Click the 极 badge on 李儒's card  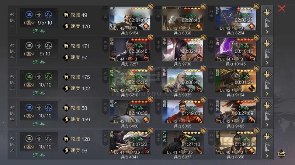(x=150, y=38)
